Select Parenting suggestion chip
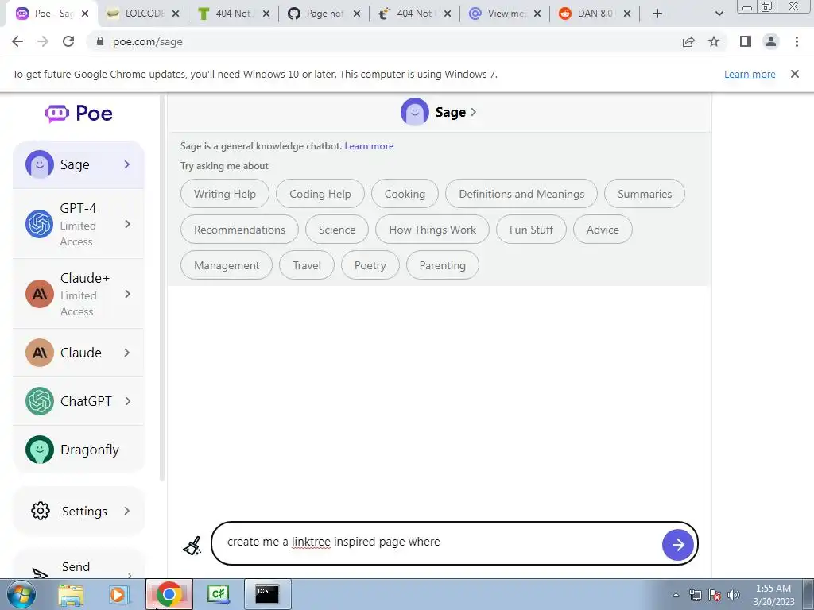814x610 pixels. coord(442,265)
